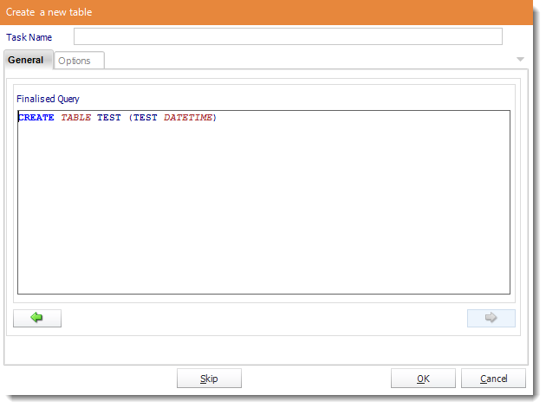
Task: Click the Skip button
Action: (x=209, y=379)
